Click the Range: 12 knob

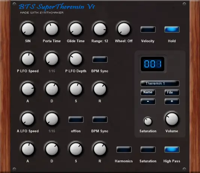(x=100, y=29)
